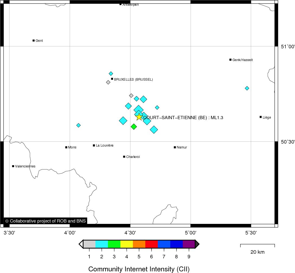Click the ROB and BNS copyright notice
The image size is (295, 273).
point(46,221)
